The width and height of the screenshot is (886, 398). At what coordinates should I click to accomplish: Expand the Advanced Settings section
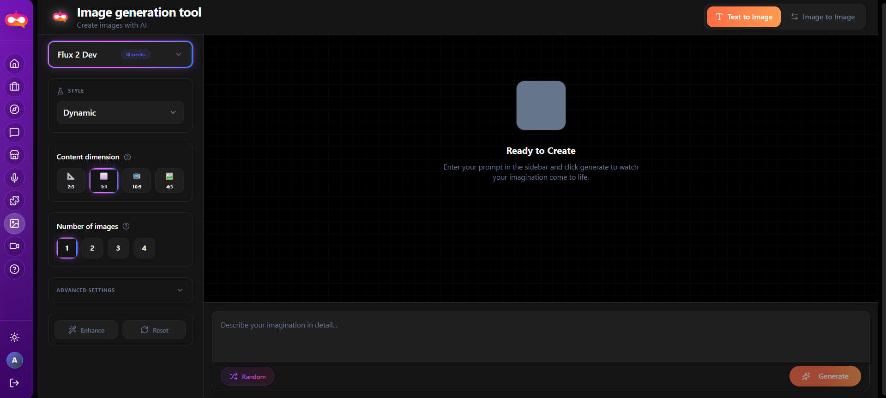[121, 290]
